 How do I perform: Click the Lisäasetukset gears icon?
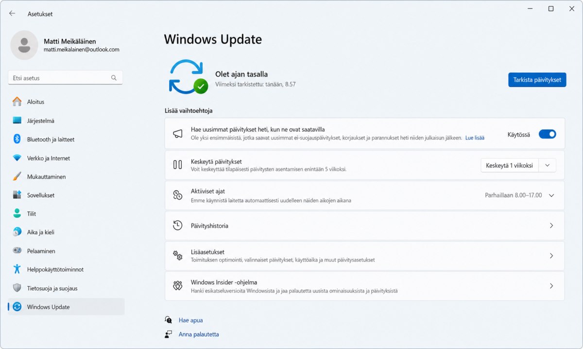point(178,255)
